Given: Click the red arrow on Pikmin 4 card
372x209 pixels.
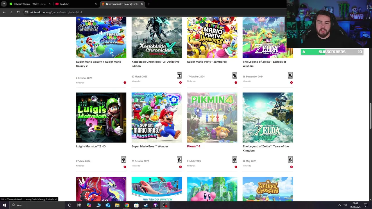Looking at the screenshot, I should click(x=236, y=167).
